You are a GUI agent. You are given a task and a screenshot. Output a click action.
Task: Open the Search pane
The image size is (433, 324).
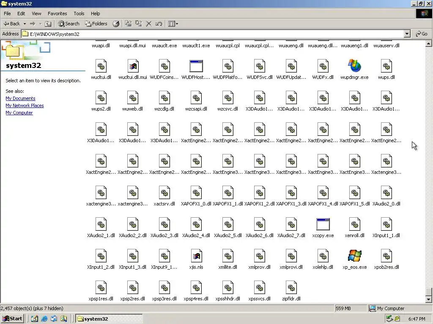(x=69, y=24)
